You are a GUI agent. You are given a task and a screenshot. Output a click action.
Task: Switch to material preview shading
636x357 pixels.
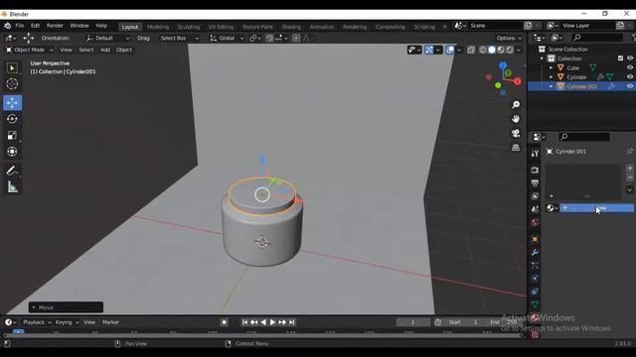[501, 51]
